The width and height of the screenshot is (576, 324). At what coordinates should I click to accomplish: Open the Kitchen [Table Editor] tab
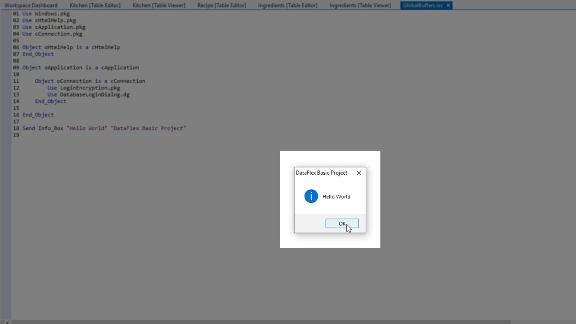95,5
